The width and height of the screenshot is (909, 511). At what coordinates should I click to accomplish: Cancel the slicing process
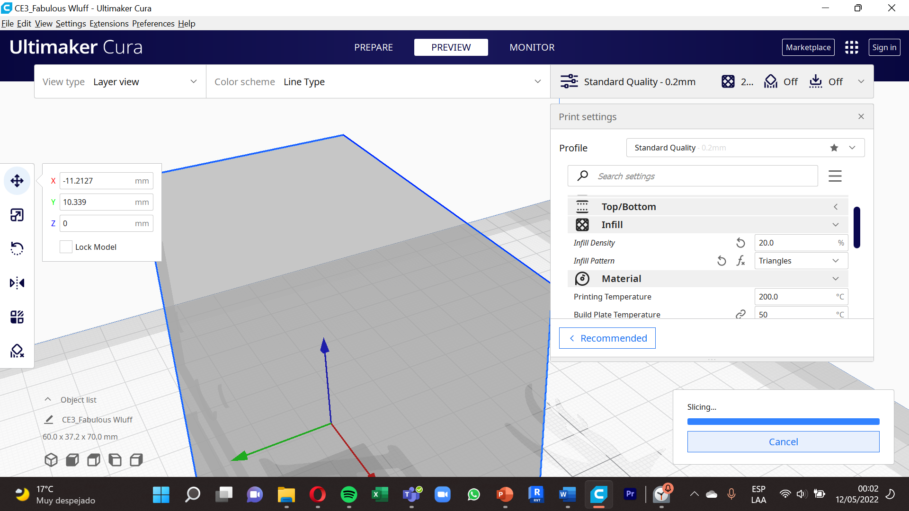point(783,441)
